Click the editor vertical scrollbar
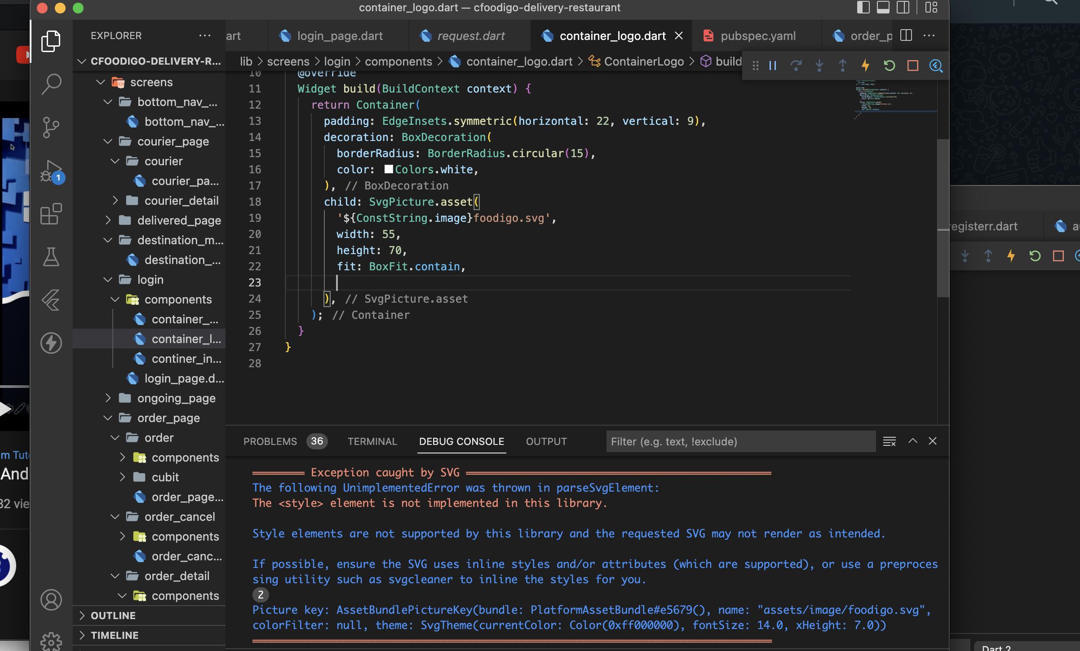This screenshot has width=1080, height=651. pyautogui.click(x=943, y=218)
